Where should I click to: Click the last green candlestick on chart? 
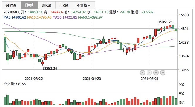pyautogui.click(x=176, y=30)
